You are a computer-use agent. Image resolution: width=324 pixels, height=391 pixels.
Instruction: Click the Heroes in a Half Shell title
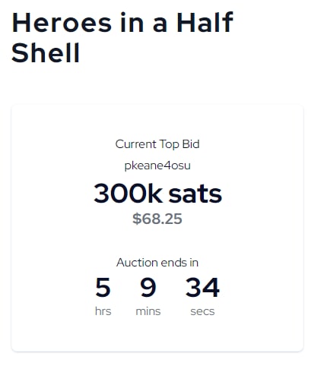pyautogui.click(x=122, y=37)
